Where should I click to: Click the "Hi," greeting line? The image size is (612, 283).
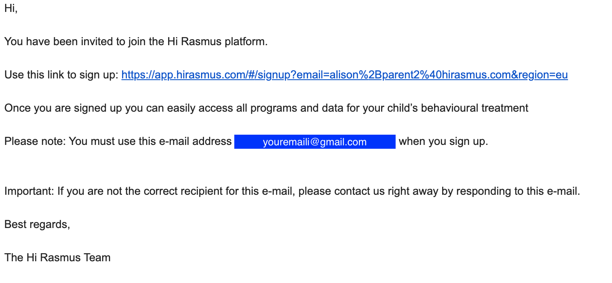[x=11, y=9]
